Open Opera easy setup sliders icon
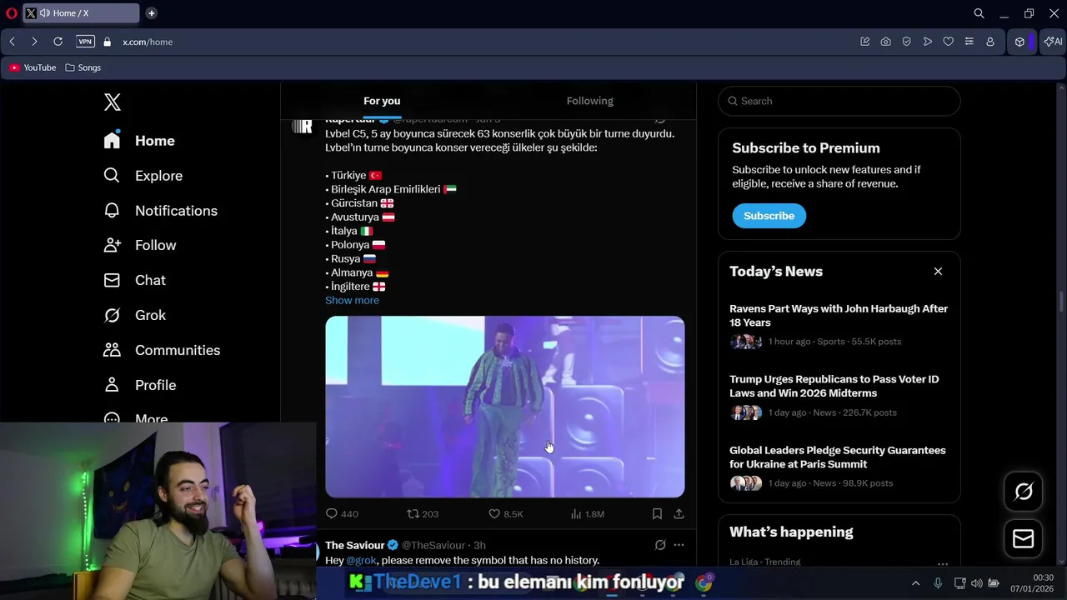The height and width of the screenshot is (600, 1067). coord(969,42)
